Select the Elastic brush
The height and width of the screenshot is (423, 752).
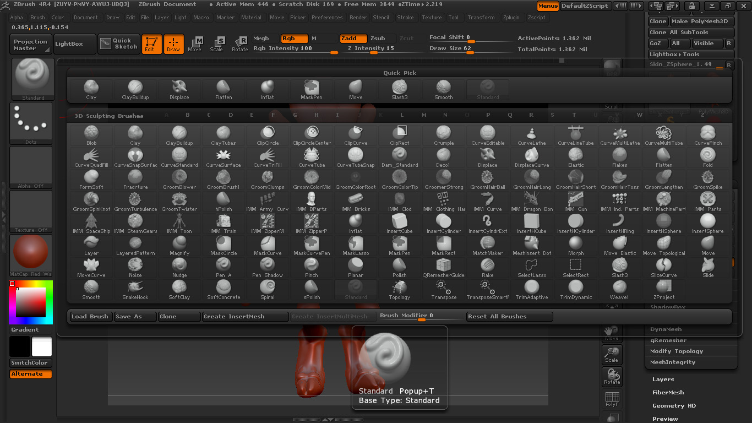(576, 158)
